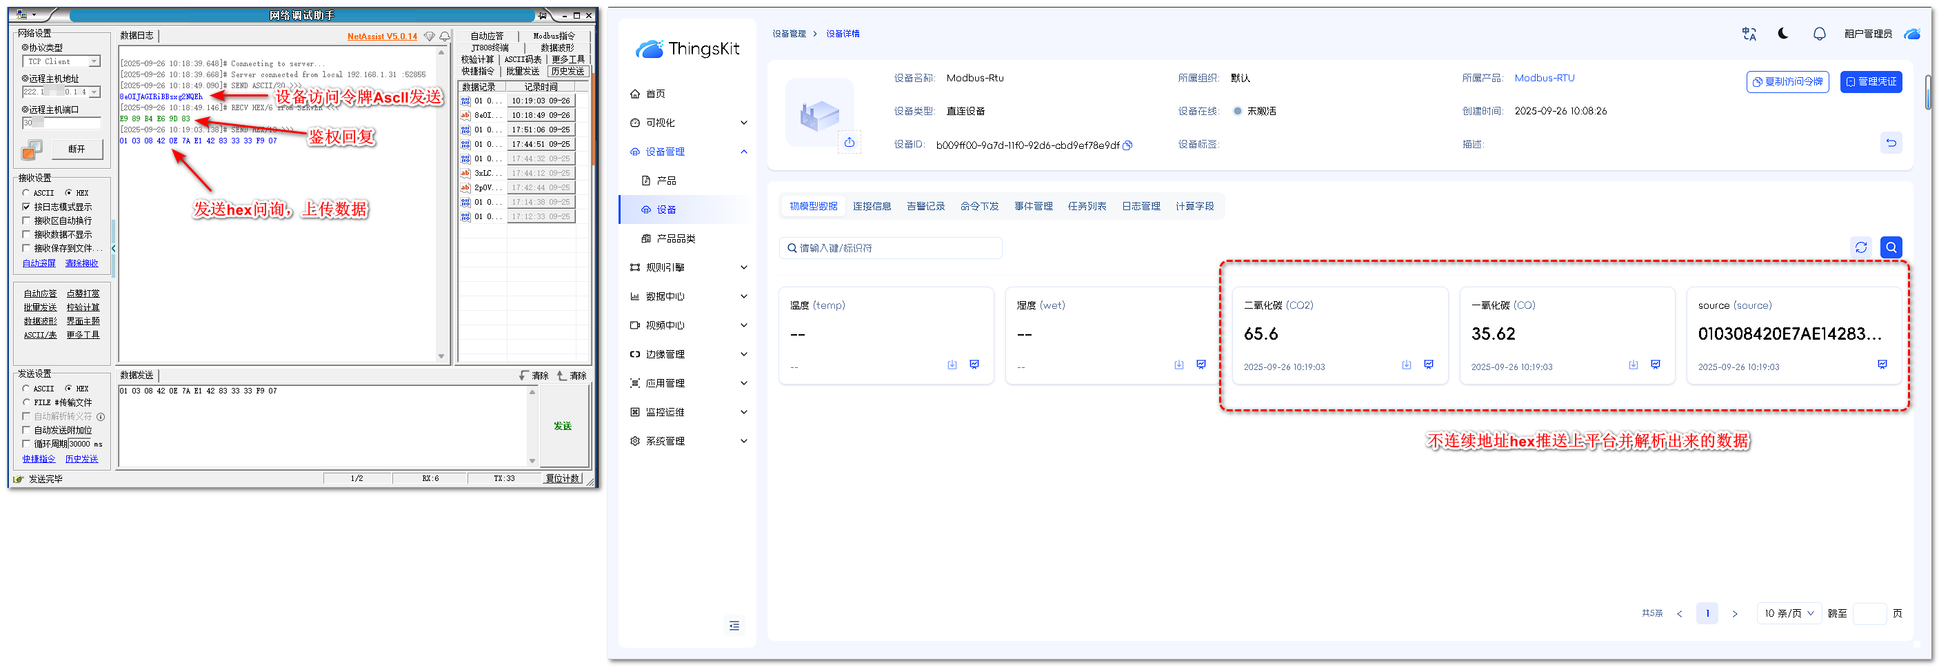Image resolution: width=1939 pixels, height=667 pixels.
Task: Click the 复制访问令牌 button
Action: click(1787, 82)
